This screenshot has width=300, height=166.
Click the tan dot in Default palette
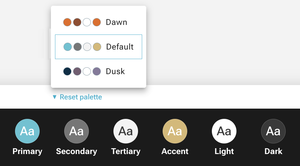click(97, 47)
